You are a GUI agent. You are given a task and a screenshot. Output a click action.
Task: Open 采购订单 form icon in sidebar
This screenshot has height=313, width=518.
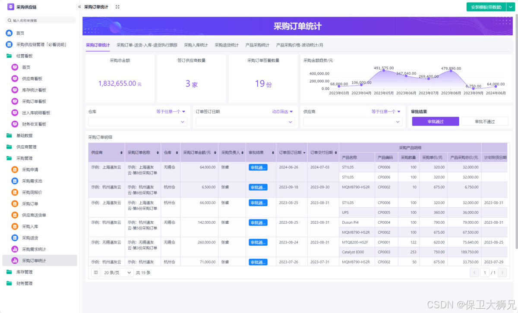point(15,204)
